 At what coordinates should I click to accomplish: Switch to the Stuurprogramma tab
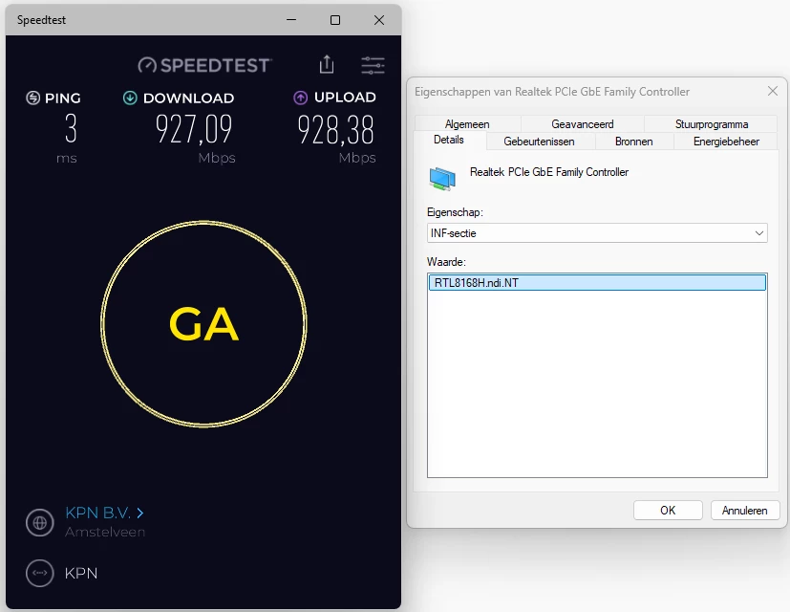click(x=712, y=123)
